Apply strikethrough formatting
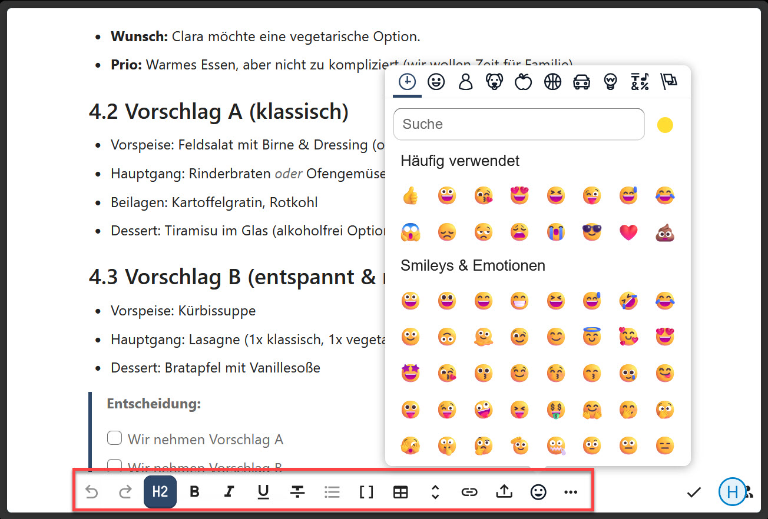The width and height of the screenshot is (768, 519). coord(297,492)
